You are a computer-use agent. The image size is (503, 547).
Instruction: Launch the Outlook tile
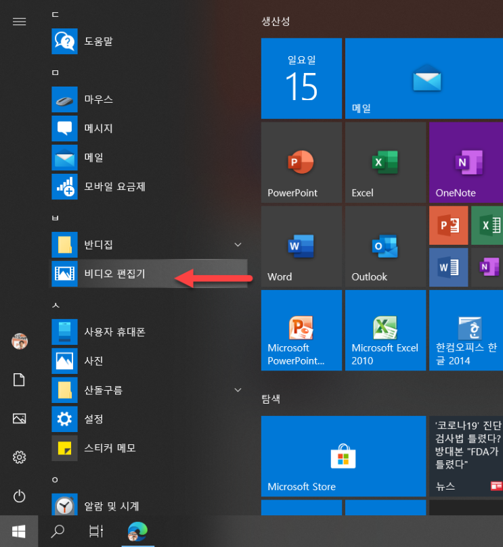[x=386, y=246]
